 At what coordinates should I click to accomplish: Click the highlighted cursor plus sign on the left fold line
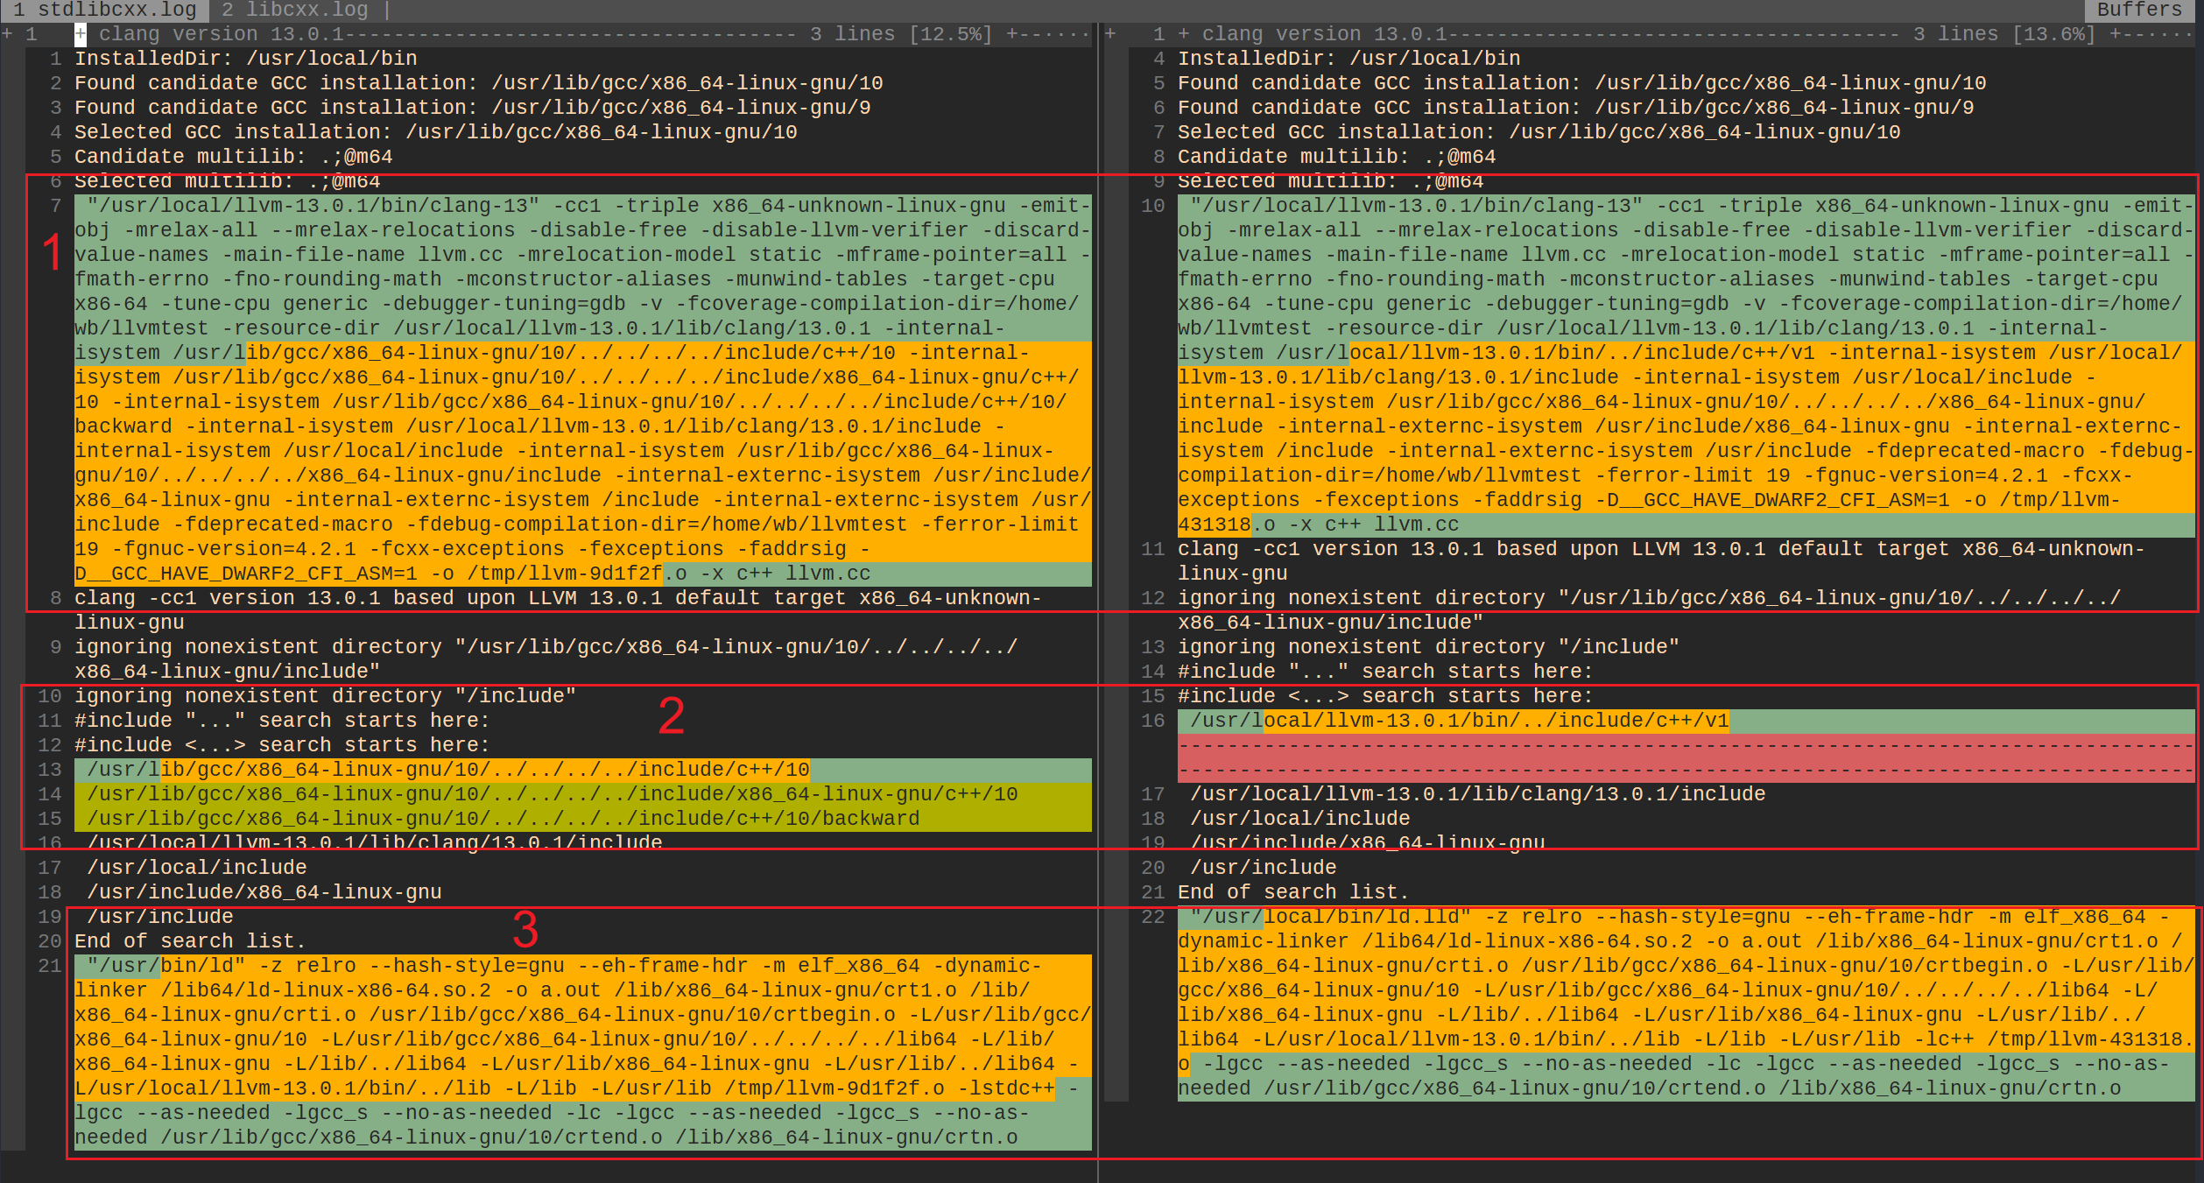tap(81, 34)
